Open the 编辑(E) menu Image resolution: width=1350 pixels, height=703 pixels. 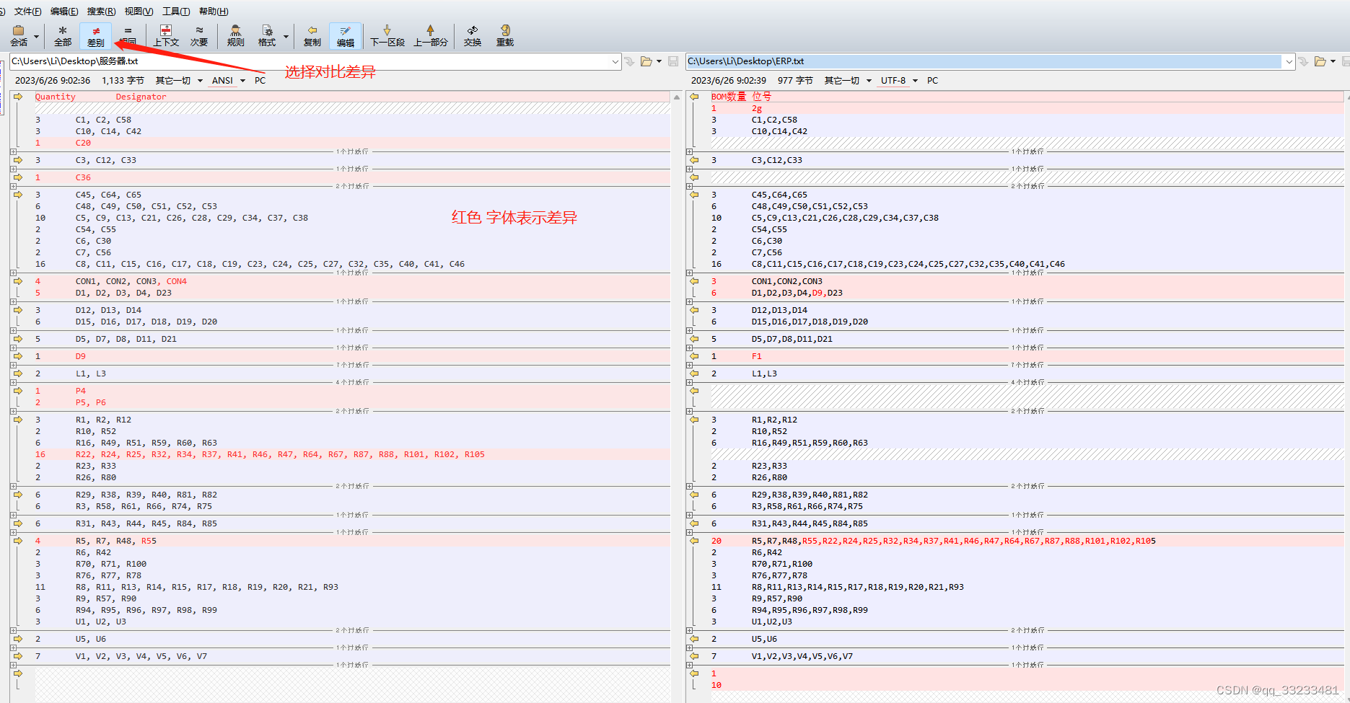tap(64, 11)
